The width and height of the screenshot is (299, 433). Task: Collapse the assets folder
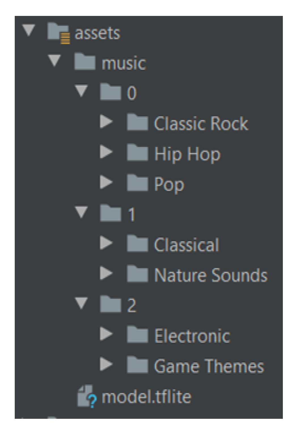click(29, 30)
